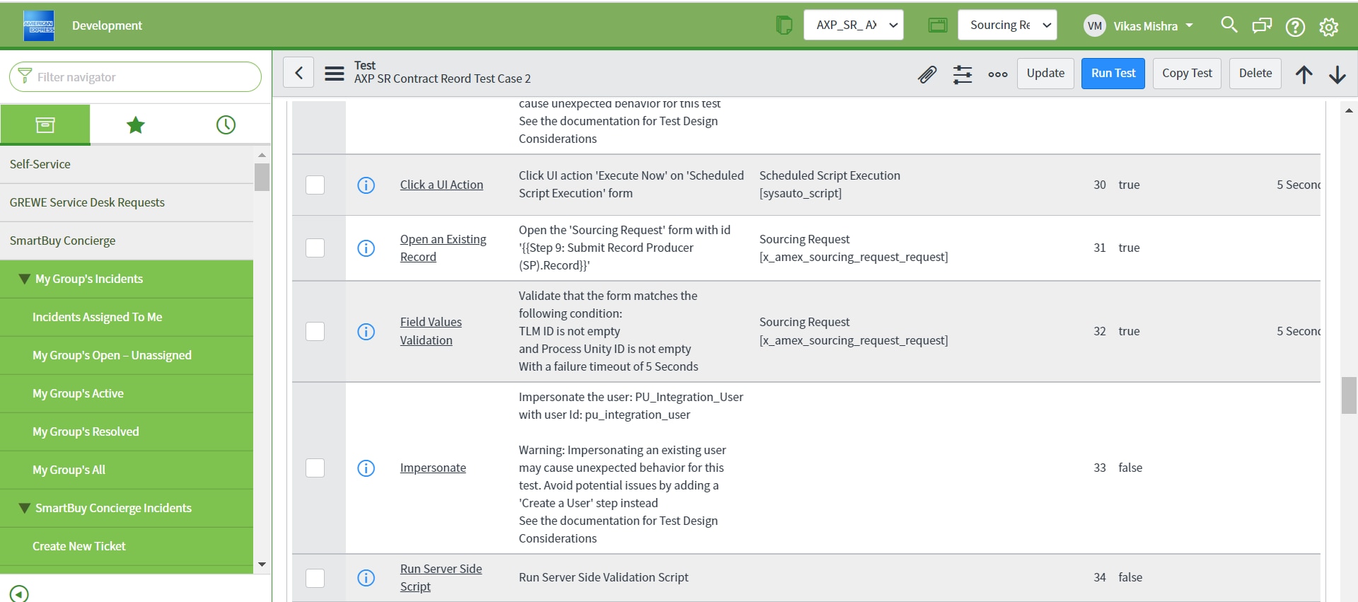The image size is (1358, 602).
Task: Go to the next record down arrow
Action: pos(1337,74)
